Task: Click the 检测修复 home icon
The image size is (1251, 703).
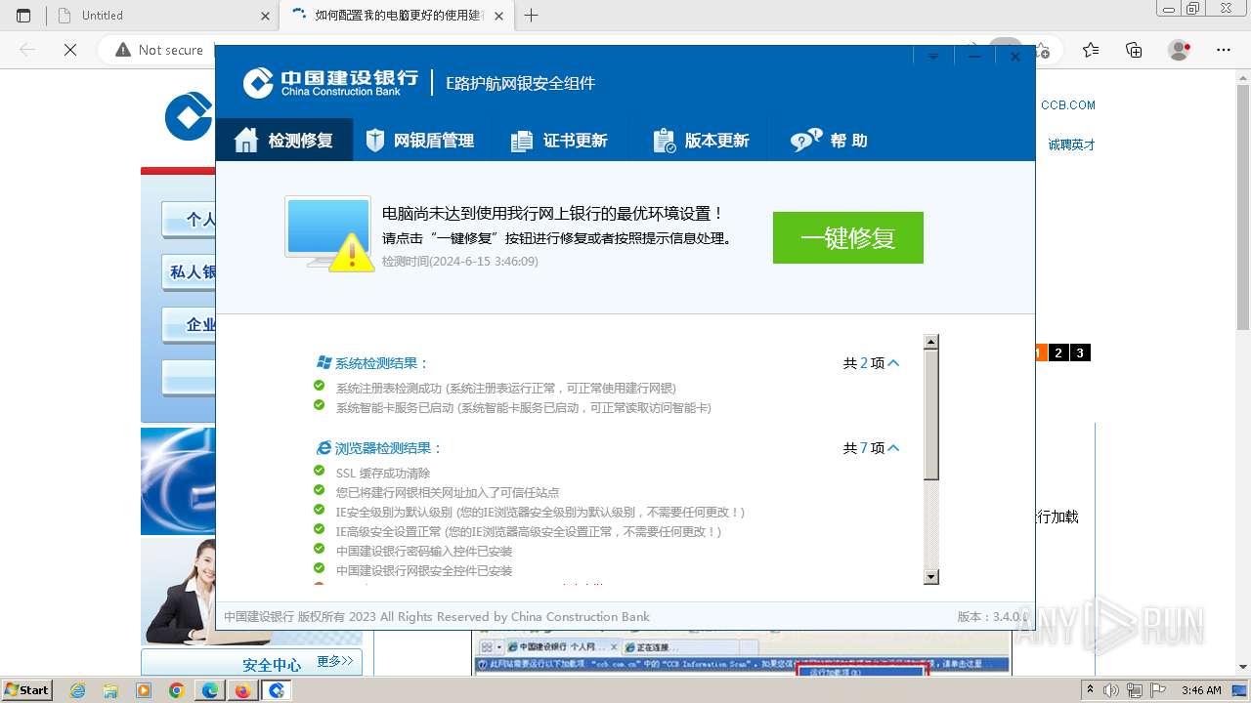Action: click(246, 141)
